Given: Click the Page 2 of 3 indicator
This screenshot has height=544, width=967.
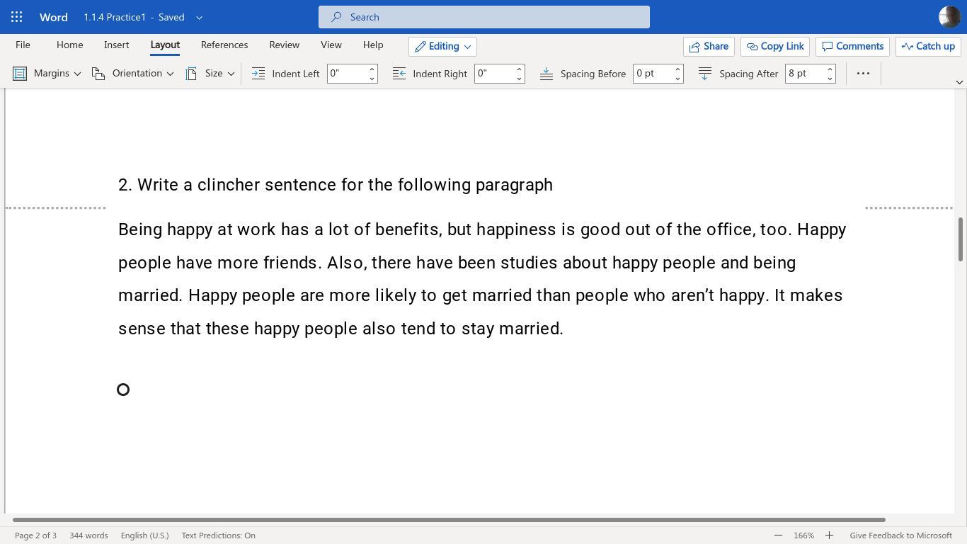Looking at the screenshot, I should pyautogui.click(x=35, y=535).
